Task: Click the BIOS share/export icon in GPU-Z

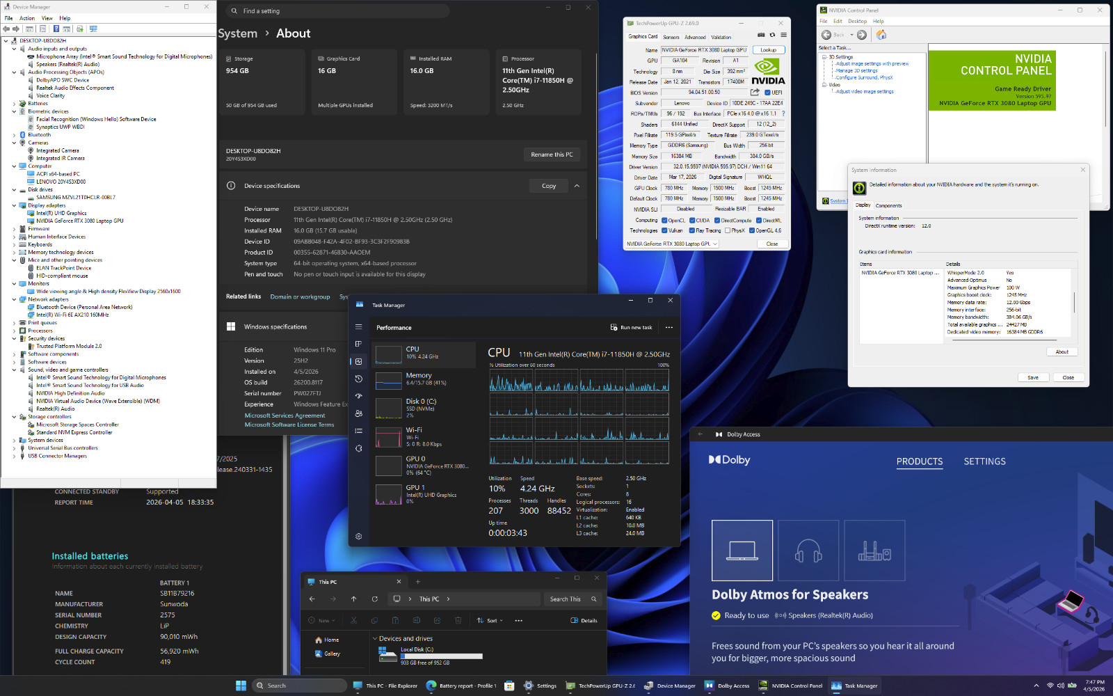Action: pos(755,92)
